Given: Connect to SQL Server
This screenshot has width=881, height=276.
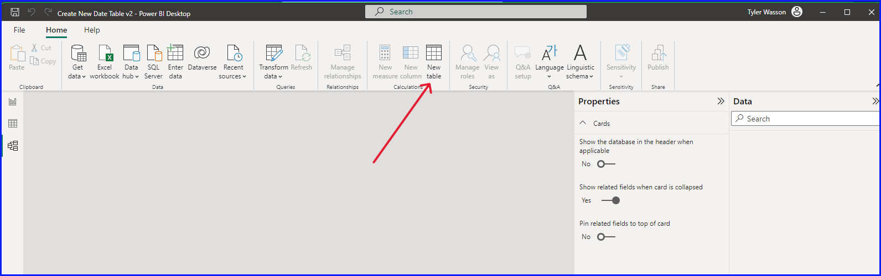Looking at the screenshot, I should coord(153,62).
